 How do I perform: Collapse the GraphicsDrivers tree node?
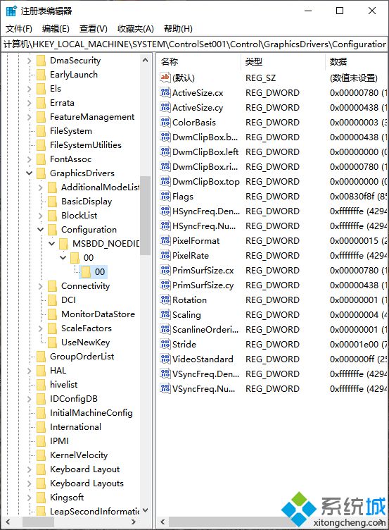click(30, 173)
